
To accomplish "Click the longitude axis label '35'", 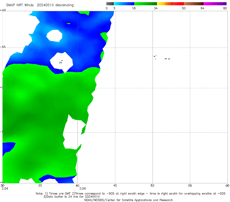I will 40,186.
